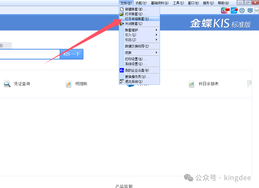Click the blue cloud notification icon

[x=234, y=11]
